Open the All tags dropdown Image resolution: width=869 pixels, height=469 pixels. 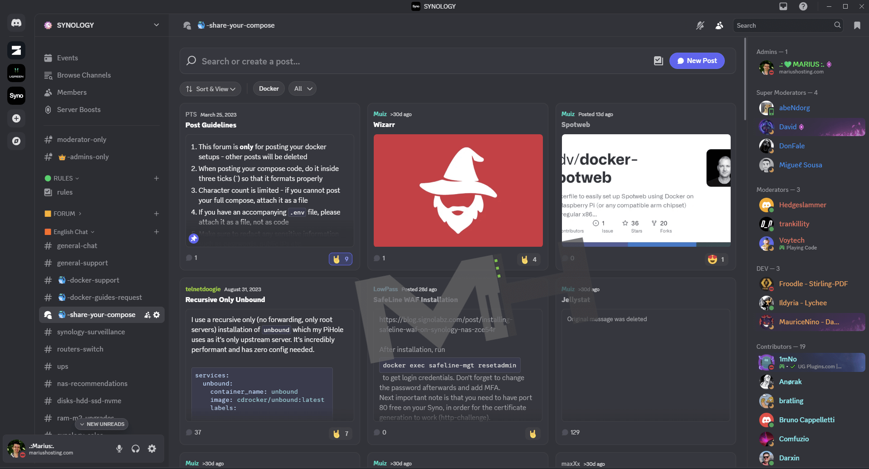coord(303,89)
